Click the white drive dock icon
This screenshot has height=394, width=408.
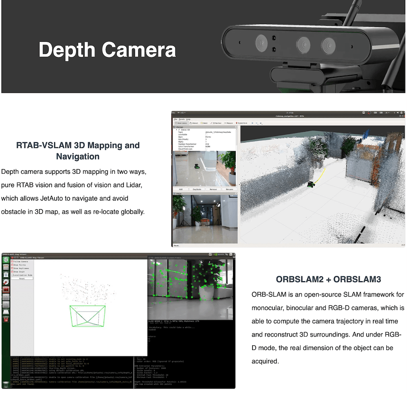pyautogui.click(x=6, y=312)
